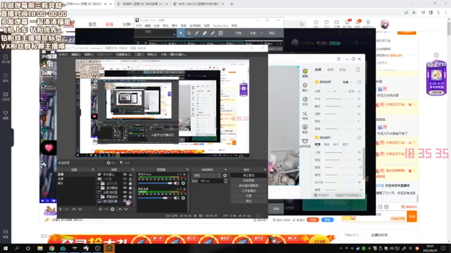Screen dimensions: 451x253
Task: Open viewing history icon in Douyu header
Action: pyautogui.click(x=316, y=24)
